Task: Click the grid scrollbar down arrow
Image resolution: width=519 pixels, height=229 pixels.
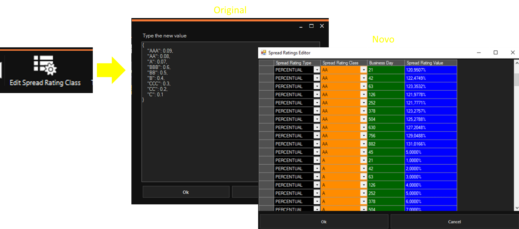Action: (517, 208)
